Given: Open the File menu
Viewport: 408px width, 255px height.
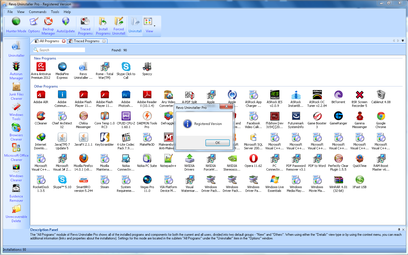Looking at the screenshot, I should coord(10,12).
